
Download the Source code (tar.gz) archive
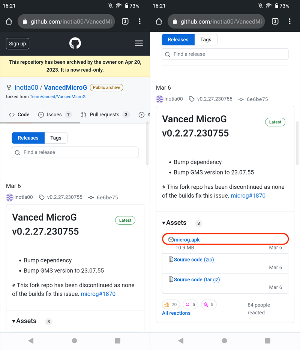click(x=196, y=279)
